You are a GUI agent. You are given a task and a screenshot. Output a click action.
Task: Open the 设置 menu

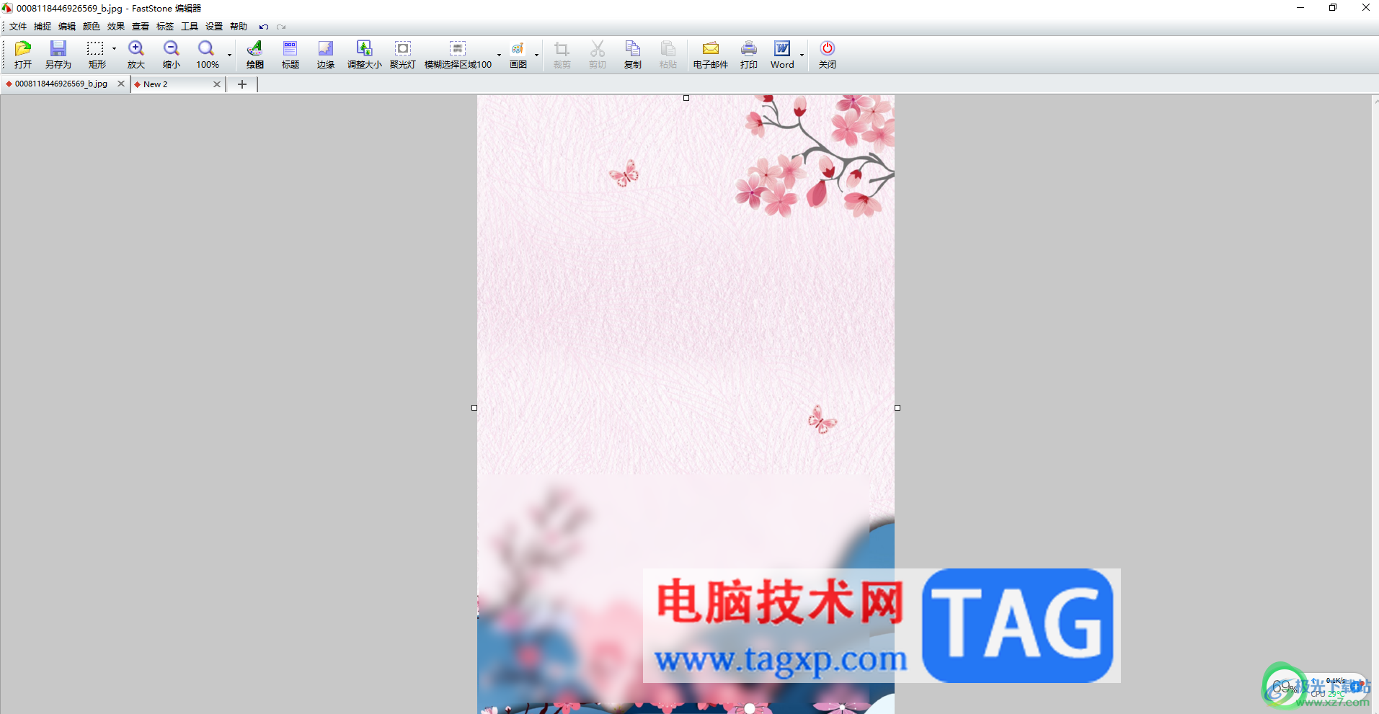(214, 27)
